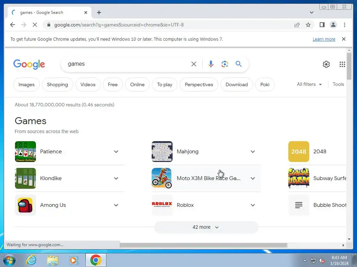Show hidden system tray icons
357x267 pixels.
[x=305, y=261]
